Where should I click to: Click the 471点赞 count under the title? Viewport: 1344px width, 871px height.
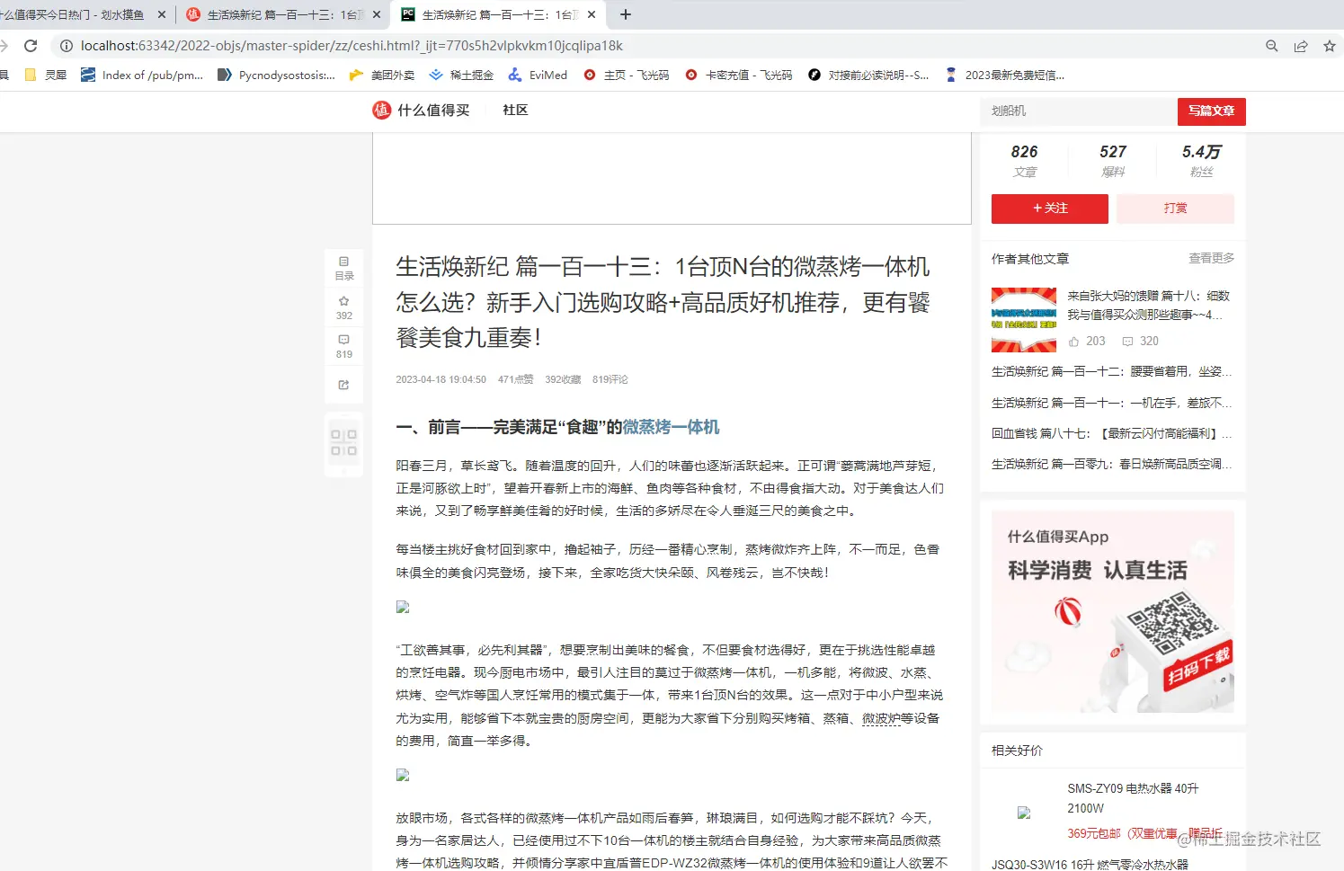[x=516, y=379]
